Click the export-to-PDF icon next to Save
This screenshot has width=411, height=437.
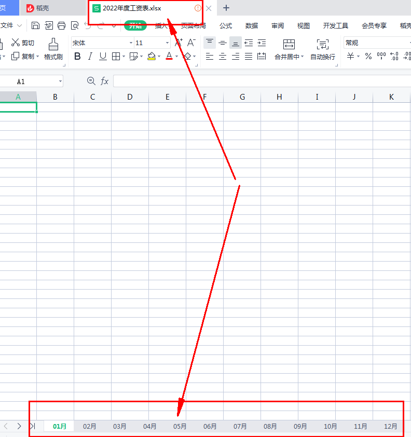[x=49, y=25]
